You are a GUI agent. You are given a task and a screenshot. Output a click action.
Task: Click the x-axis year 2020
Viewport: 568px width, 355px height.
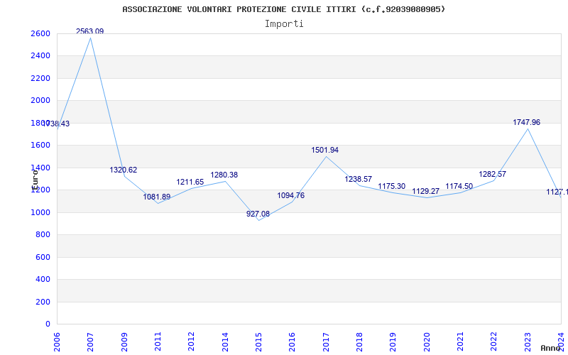(427, 342)
